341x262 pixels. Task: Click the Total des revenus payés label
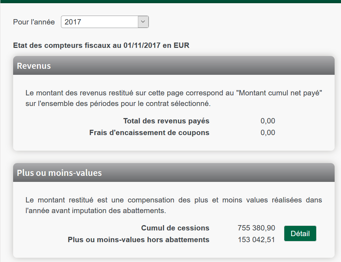[166, 121]
